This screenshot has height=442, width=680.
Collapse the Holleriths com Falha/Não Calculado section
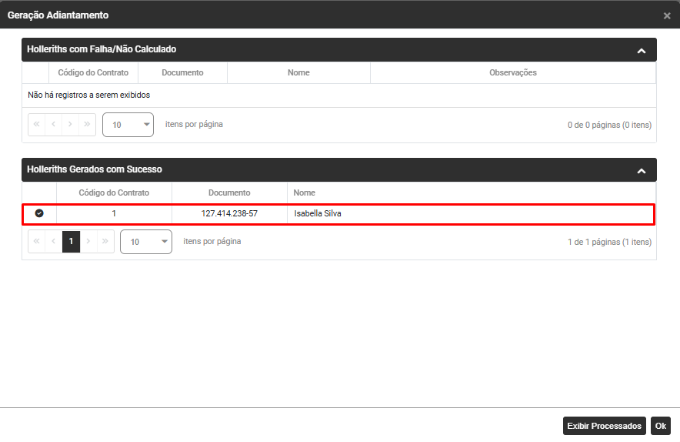click(641, 50)
